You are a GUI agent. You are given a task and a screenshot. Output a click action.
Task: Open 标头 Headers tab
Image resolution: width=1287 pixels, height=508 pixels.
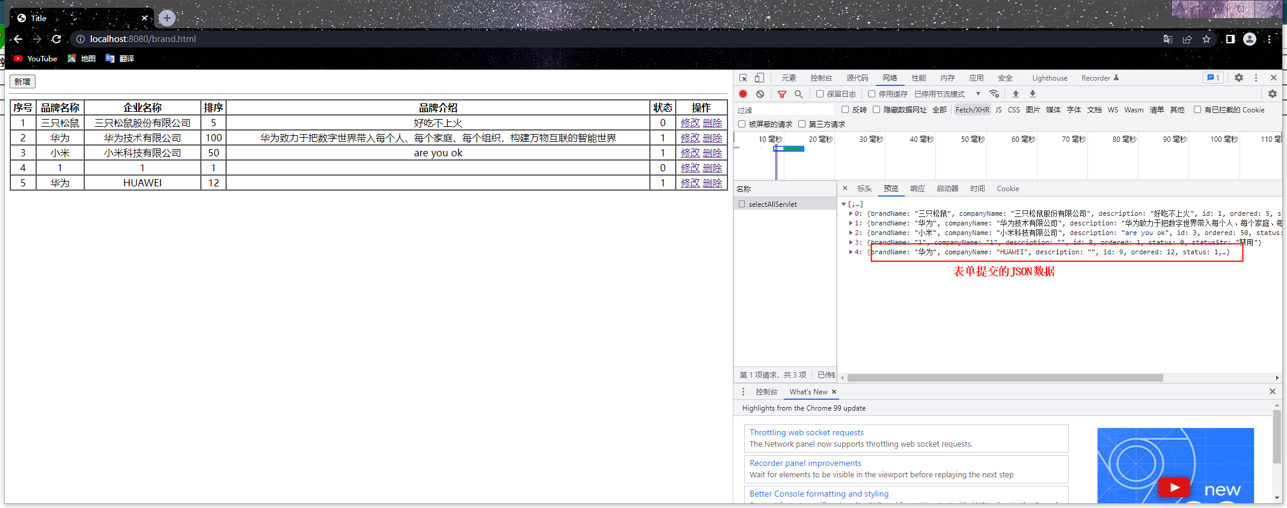[864, 188]
